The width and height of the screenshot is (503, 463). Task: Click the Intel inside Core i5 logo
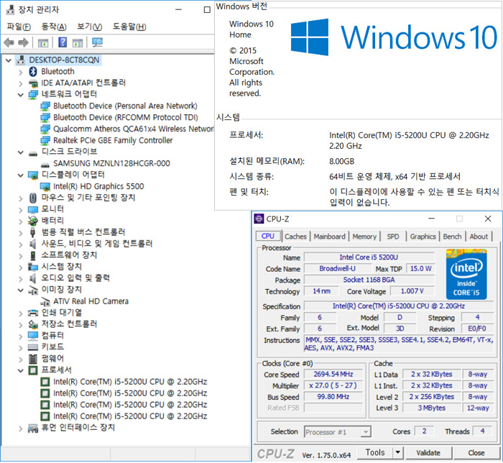pos(466,275)
